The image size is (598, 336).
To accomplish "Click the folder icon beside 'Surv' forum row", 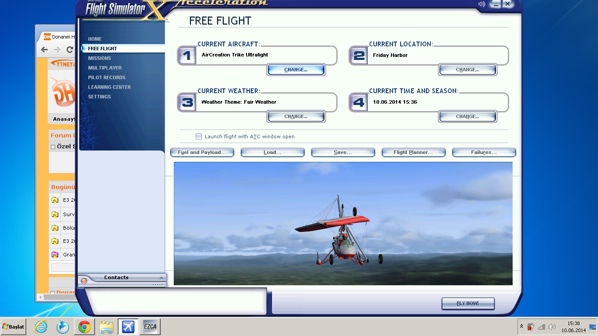I will click(x=55, y=214).
